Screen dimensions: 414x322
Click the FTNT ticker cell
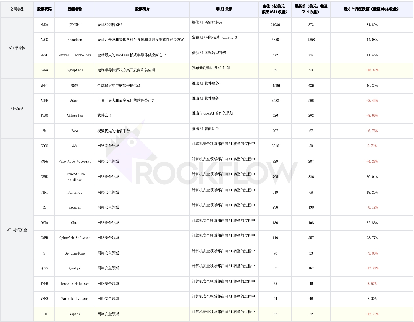44,193
